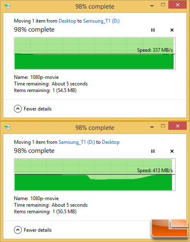Close the bottom transfer window

pos(178,126)
